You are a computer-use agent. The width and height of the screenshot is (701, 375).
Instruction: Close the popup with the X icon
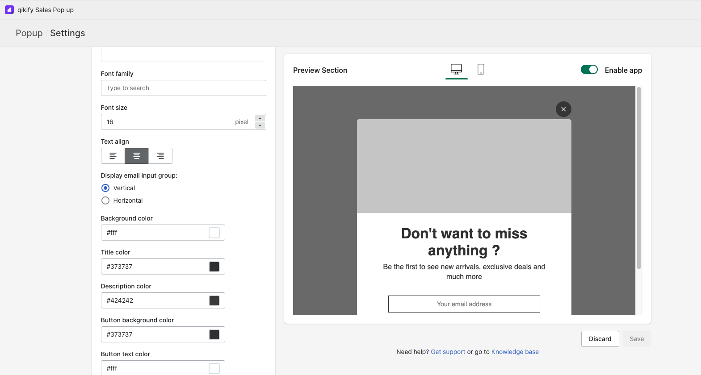click(x=563, y=109)
